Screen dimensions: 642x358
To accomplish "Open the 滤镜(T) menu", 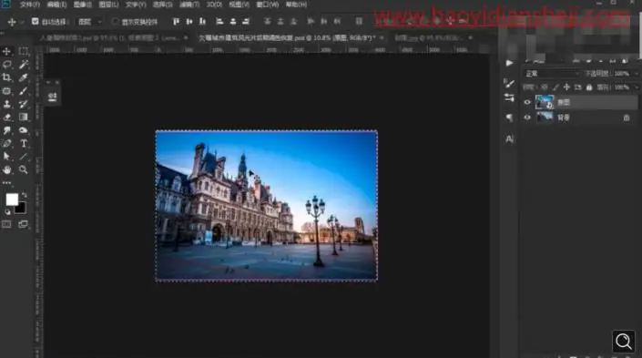I will coord(189,5).
